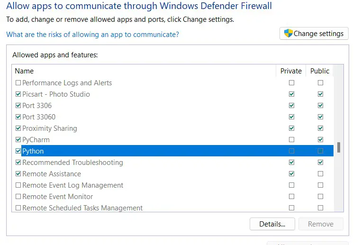Check Remote Event Monitor Private checkbox

[x=291, y=196]
